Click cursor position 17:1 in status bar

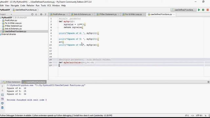click(187, 115)
